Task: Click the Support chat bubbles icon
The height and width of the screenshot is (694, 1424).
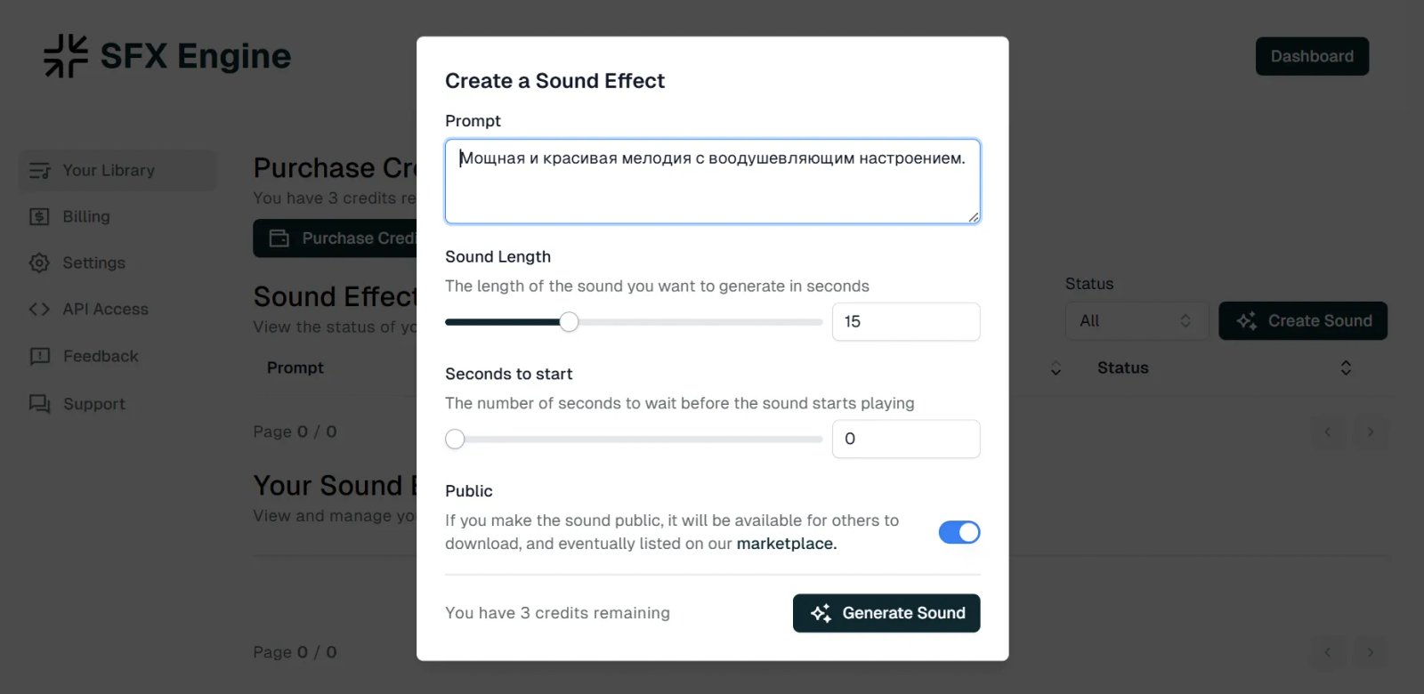Action: pos(39,404)
